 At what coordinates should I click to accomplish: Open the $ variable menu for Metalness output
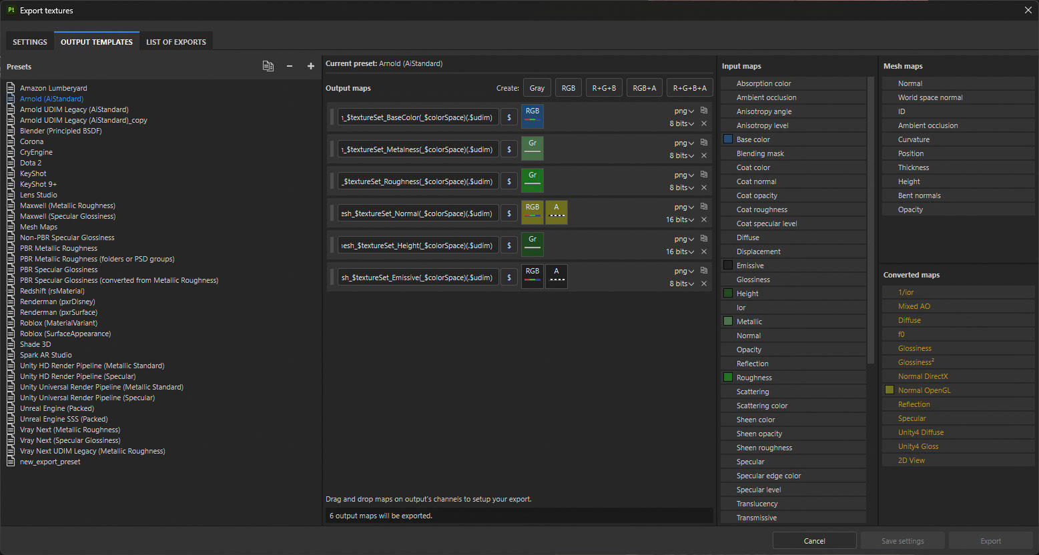[509, 149]
